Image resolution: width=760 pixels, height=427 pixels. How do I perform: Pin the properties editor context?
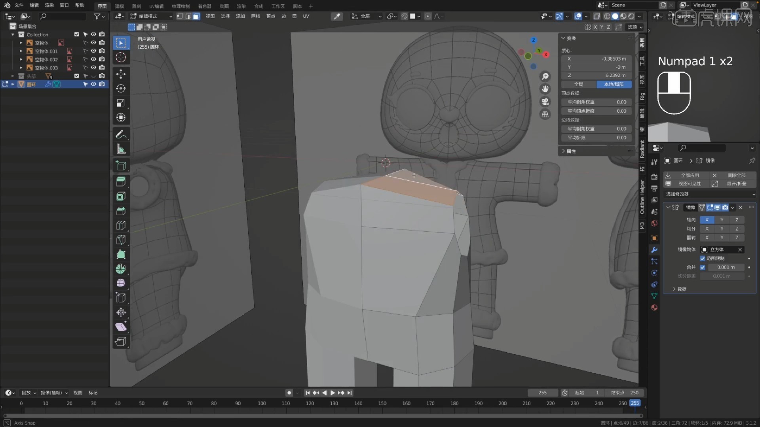(x=752, y=161)
